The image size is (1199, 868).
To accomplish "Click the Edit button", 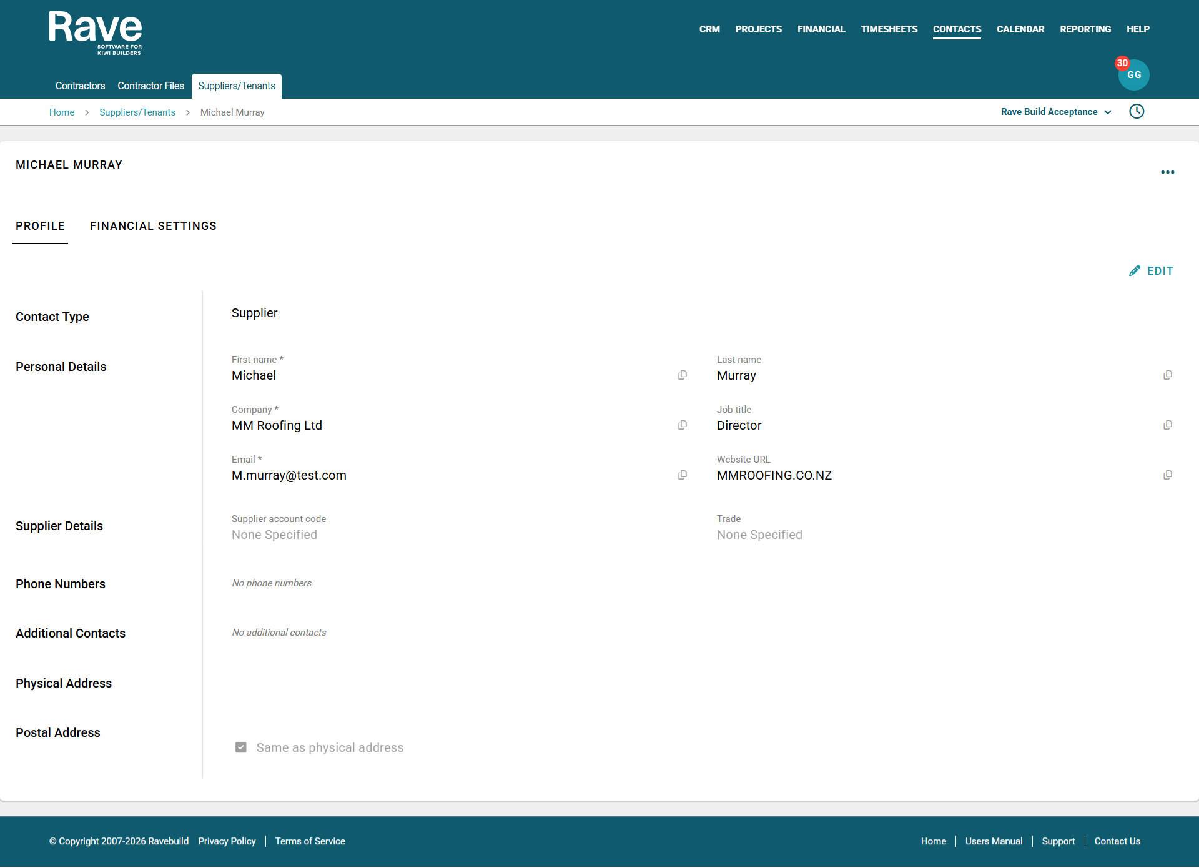I will pos(1151,271).
